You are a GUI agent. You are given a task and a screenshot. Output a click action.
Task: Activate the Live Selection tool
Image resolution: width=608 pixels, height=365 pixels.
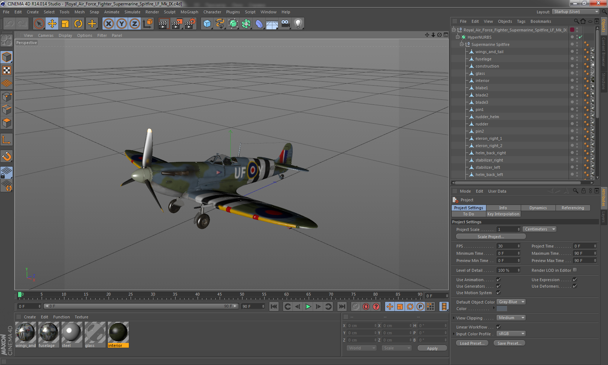(39, 24)
